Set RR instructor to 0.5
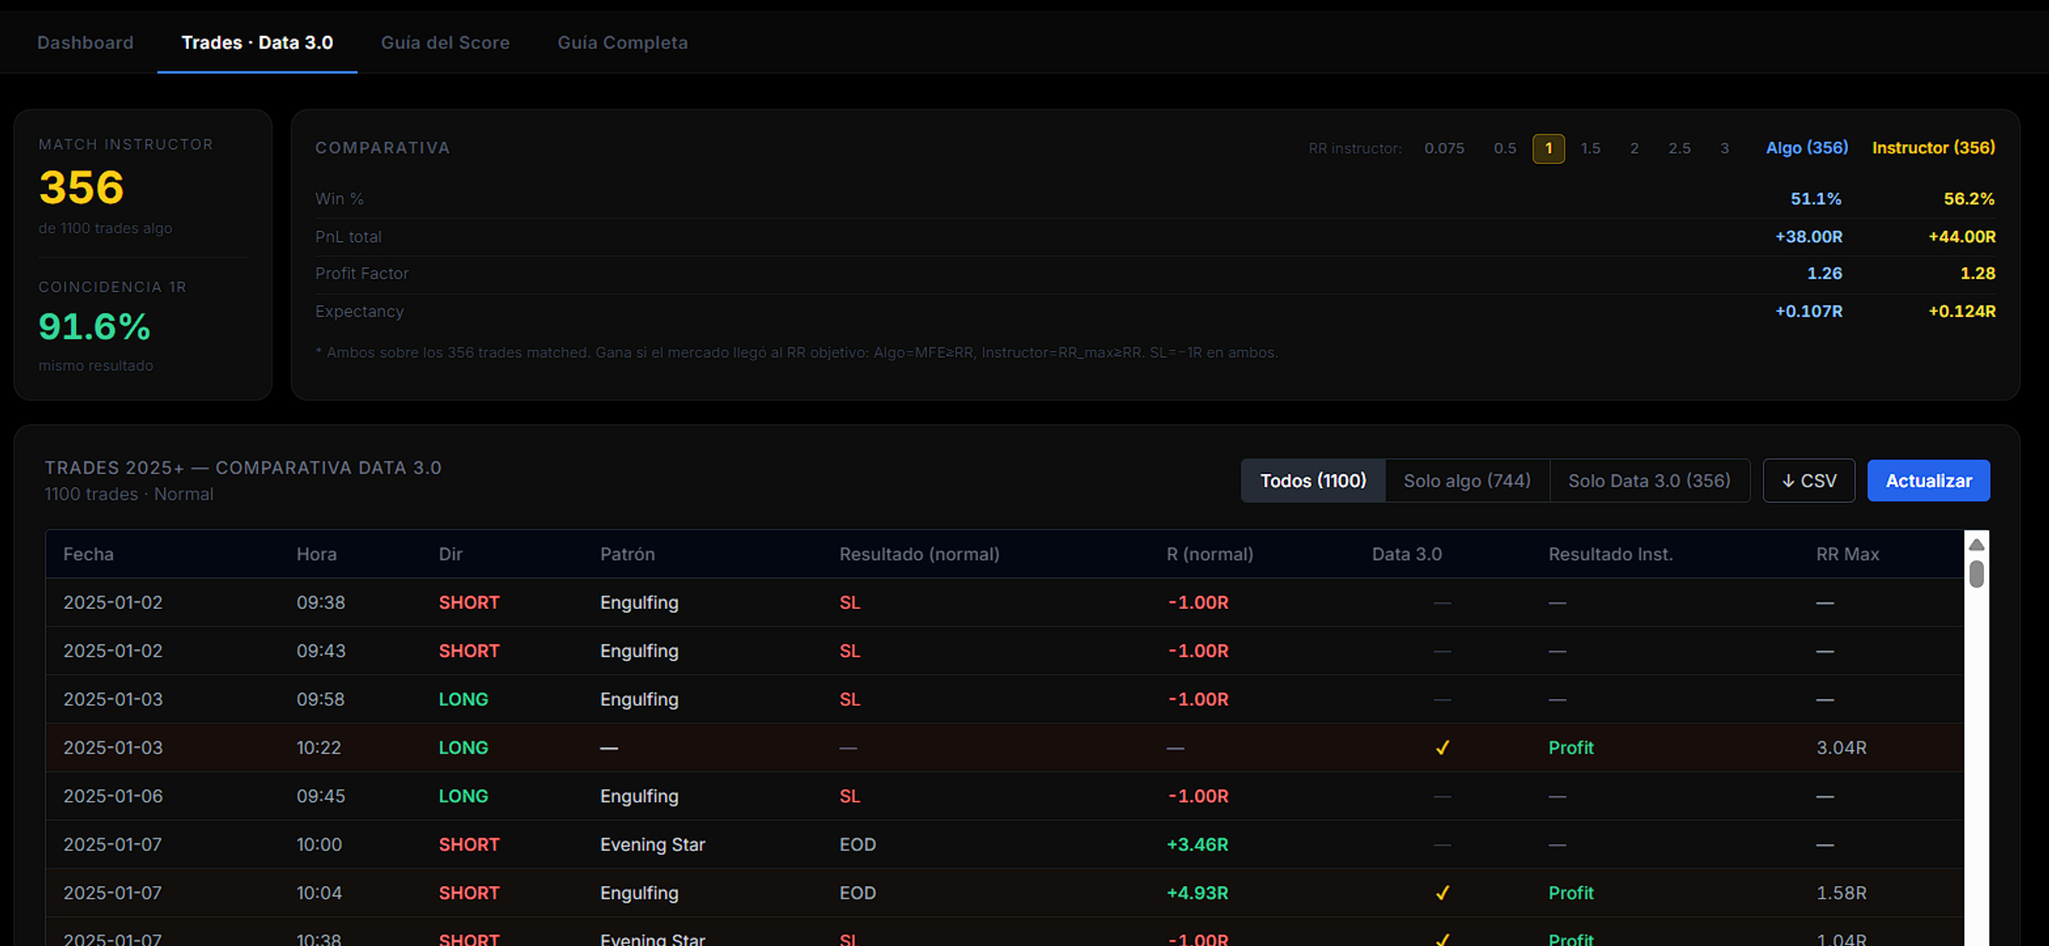This screenshot has height=946, width=2049. point(1505,148)
